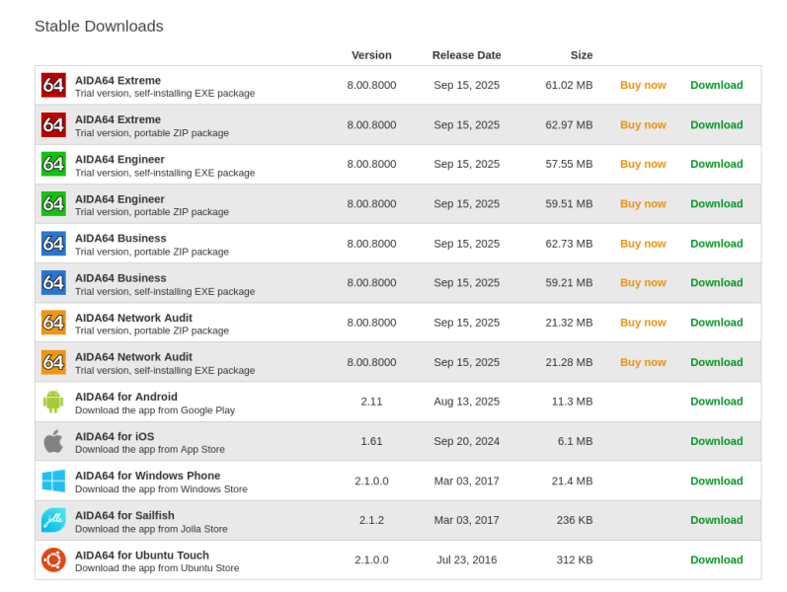787x592 pixels.
Task: Click the 21.28 MB size value
Action: (569, 362)
